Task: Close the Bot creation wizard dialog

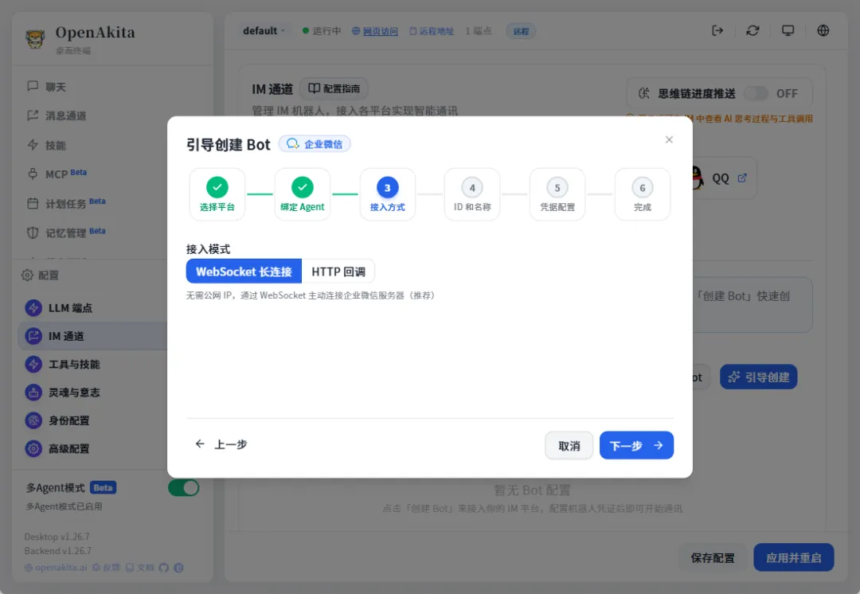Action: click(669, 140)
